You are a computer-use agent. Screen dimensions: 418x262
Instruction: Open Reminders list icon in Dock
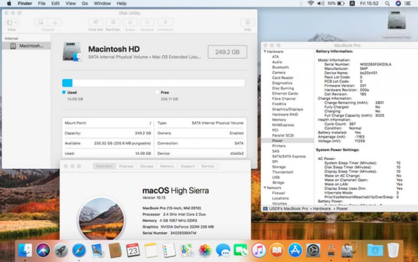pyautogui.click(x=169, y=250)
